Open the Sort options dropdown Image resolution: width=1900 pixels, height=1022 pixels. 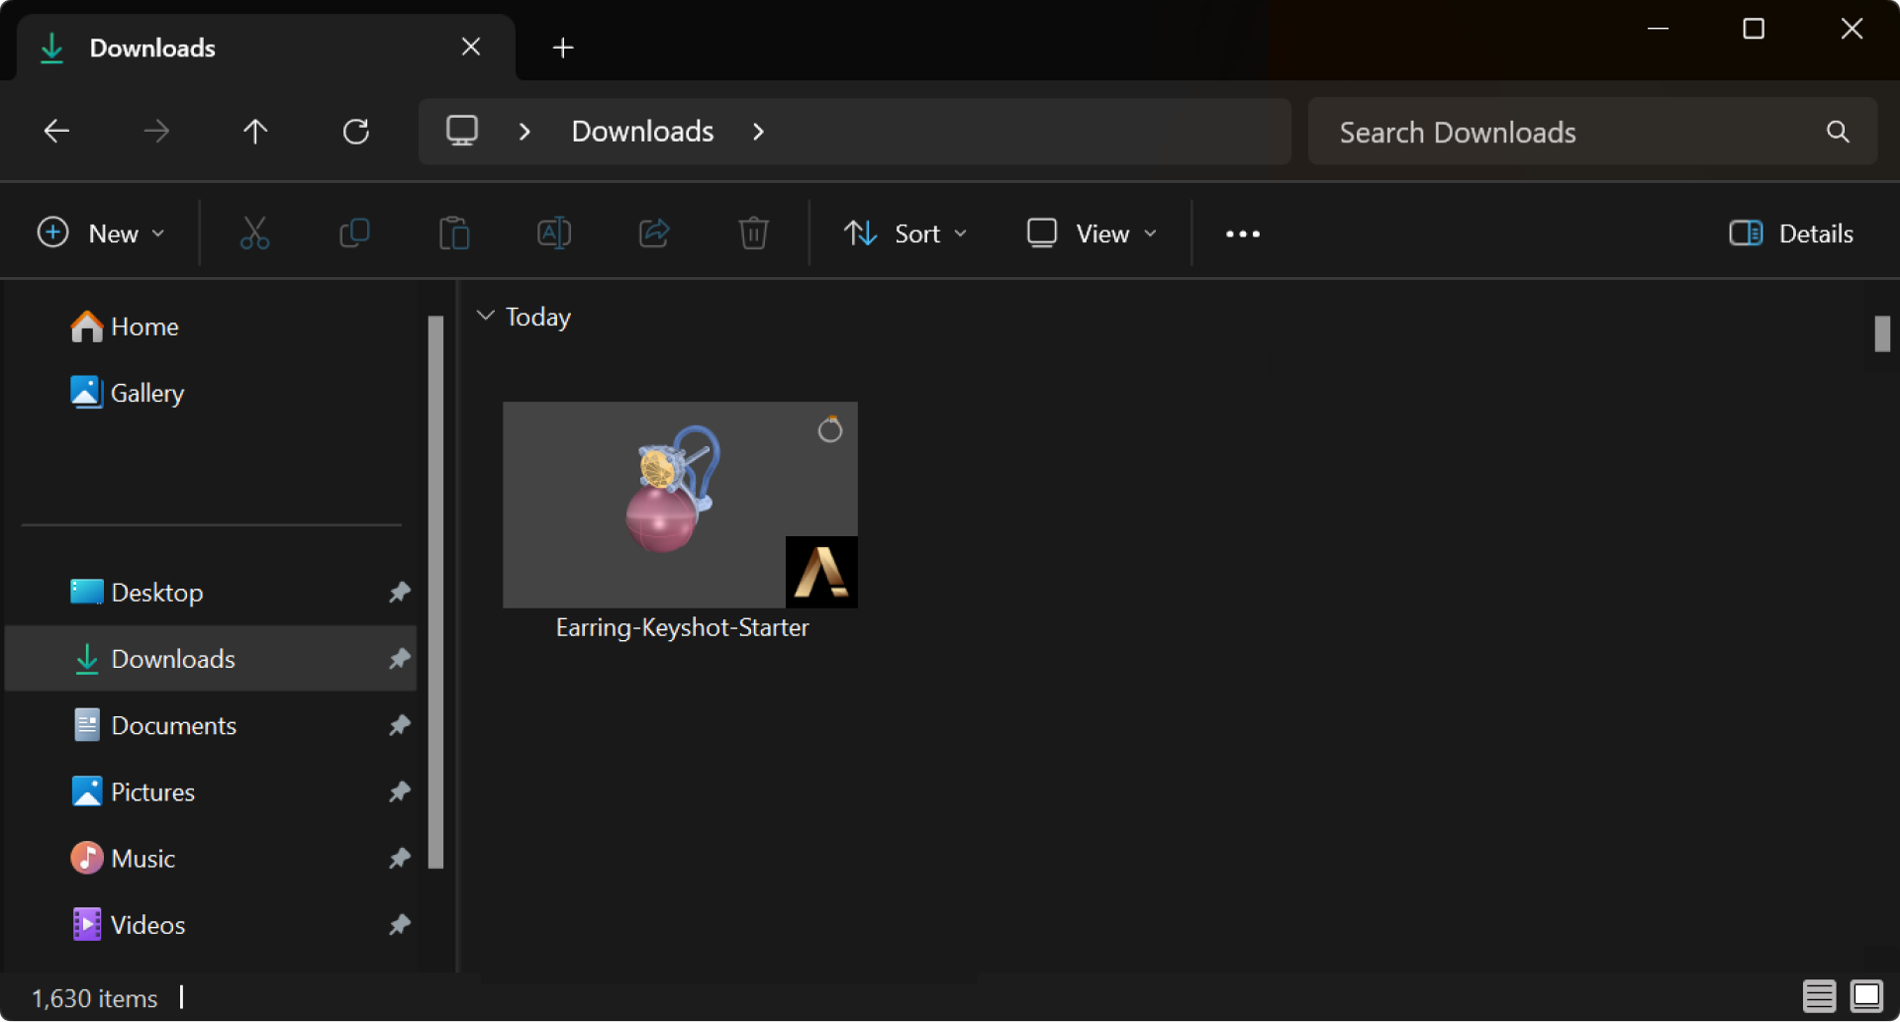(x=905, y=233)
